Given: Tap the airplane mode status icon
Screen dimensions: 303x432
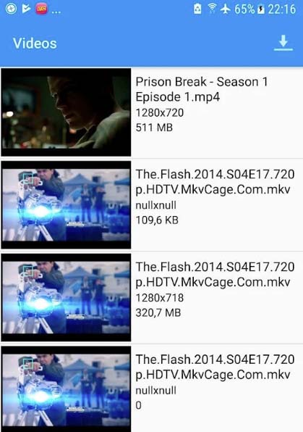Looking at the screenshot, I should 225,9.
